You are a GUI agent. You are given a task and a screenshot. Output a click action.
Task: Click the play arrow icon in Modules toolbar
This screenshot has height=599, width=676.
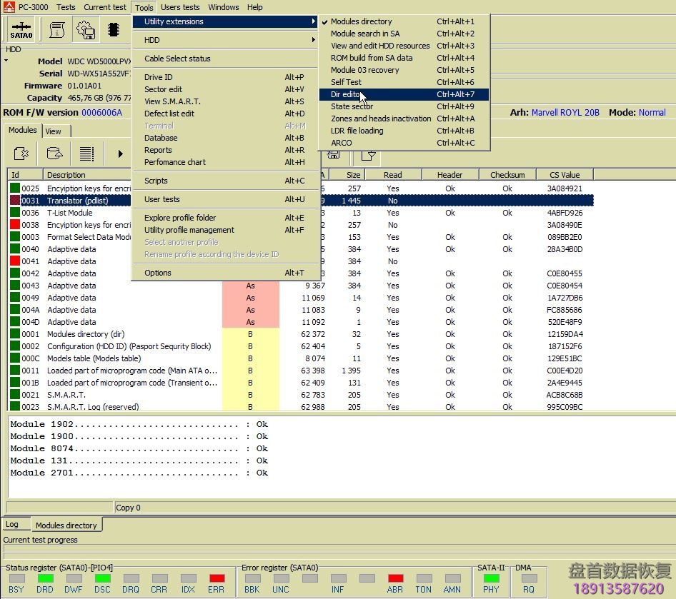(119, 153)
